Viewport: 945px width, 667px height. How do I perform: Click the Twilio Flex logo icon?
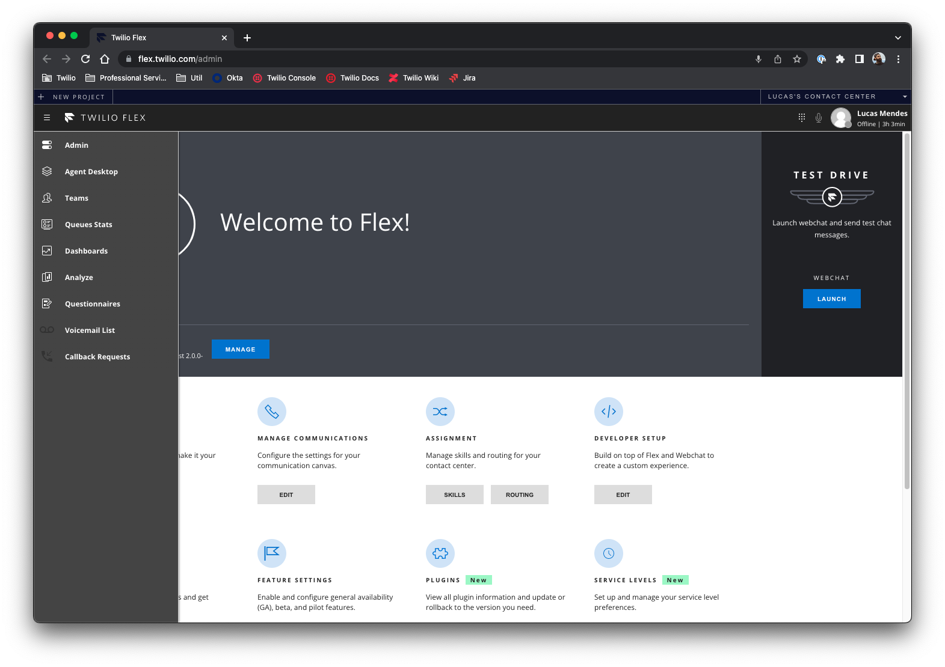click(x=70, y=118)
